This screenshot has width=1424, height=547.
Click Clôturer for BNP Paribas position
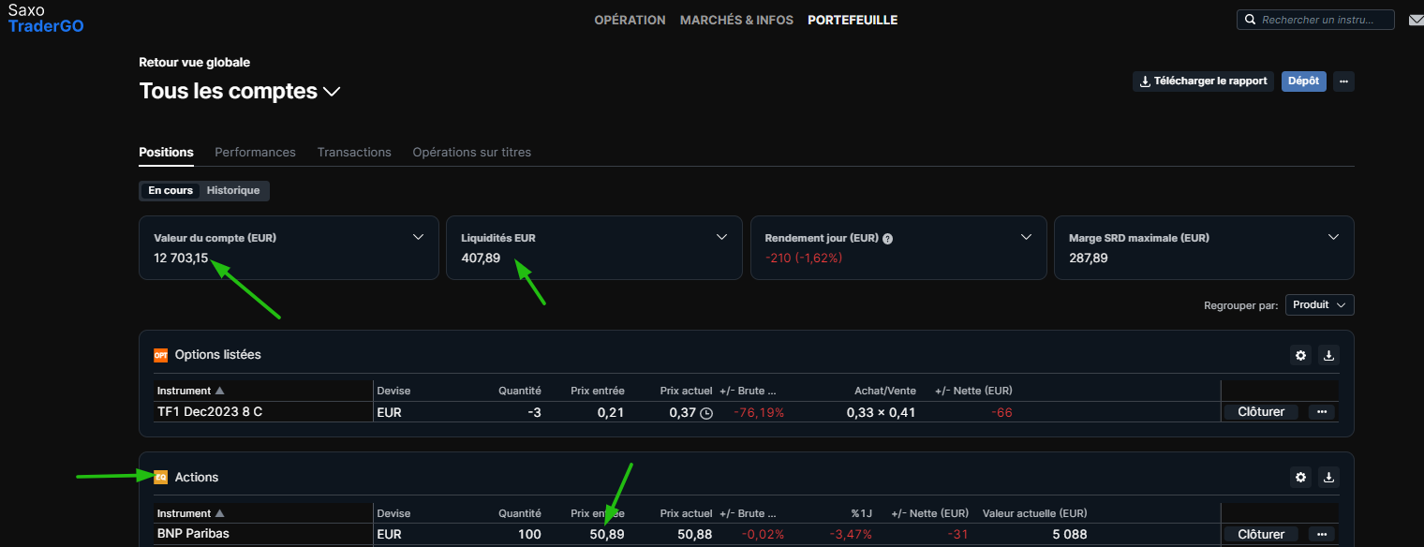[x=1260, y=534]
